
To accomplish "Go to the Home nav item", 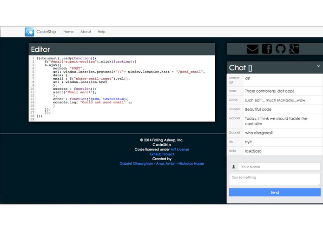I will point(68,32).
